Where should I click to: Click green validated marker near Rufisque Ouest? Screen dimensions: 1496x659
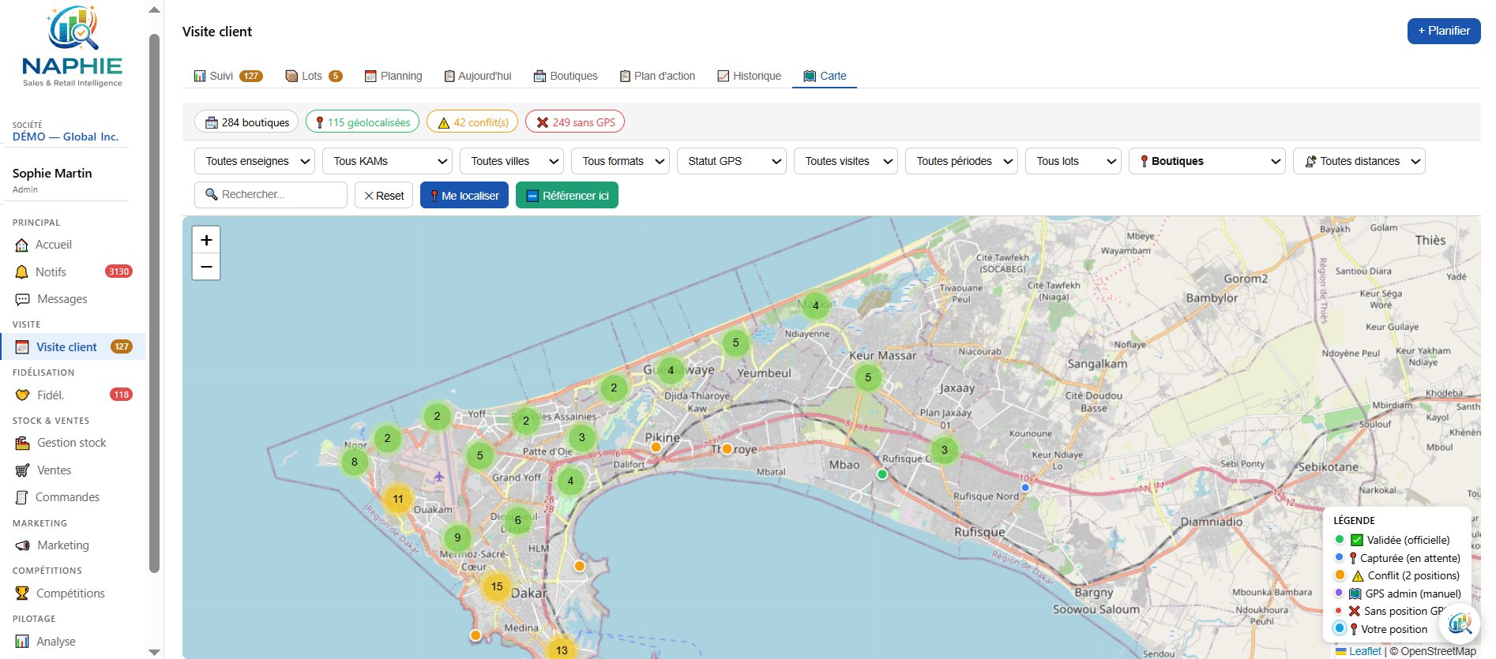coord(882,474)
